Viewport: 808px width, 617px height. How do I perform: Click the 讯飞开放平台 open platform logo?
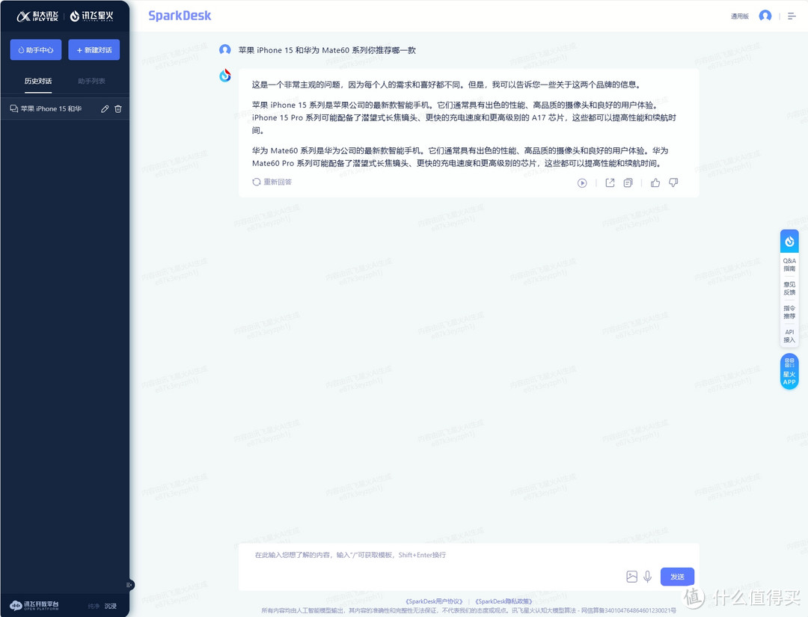(x=34, y=605)
